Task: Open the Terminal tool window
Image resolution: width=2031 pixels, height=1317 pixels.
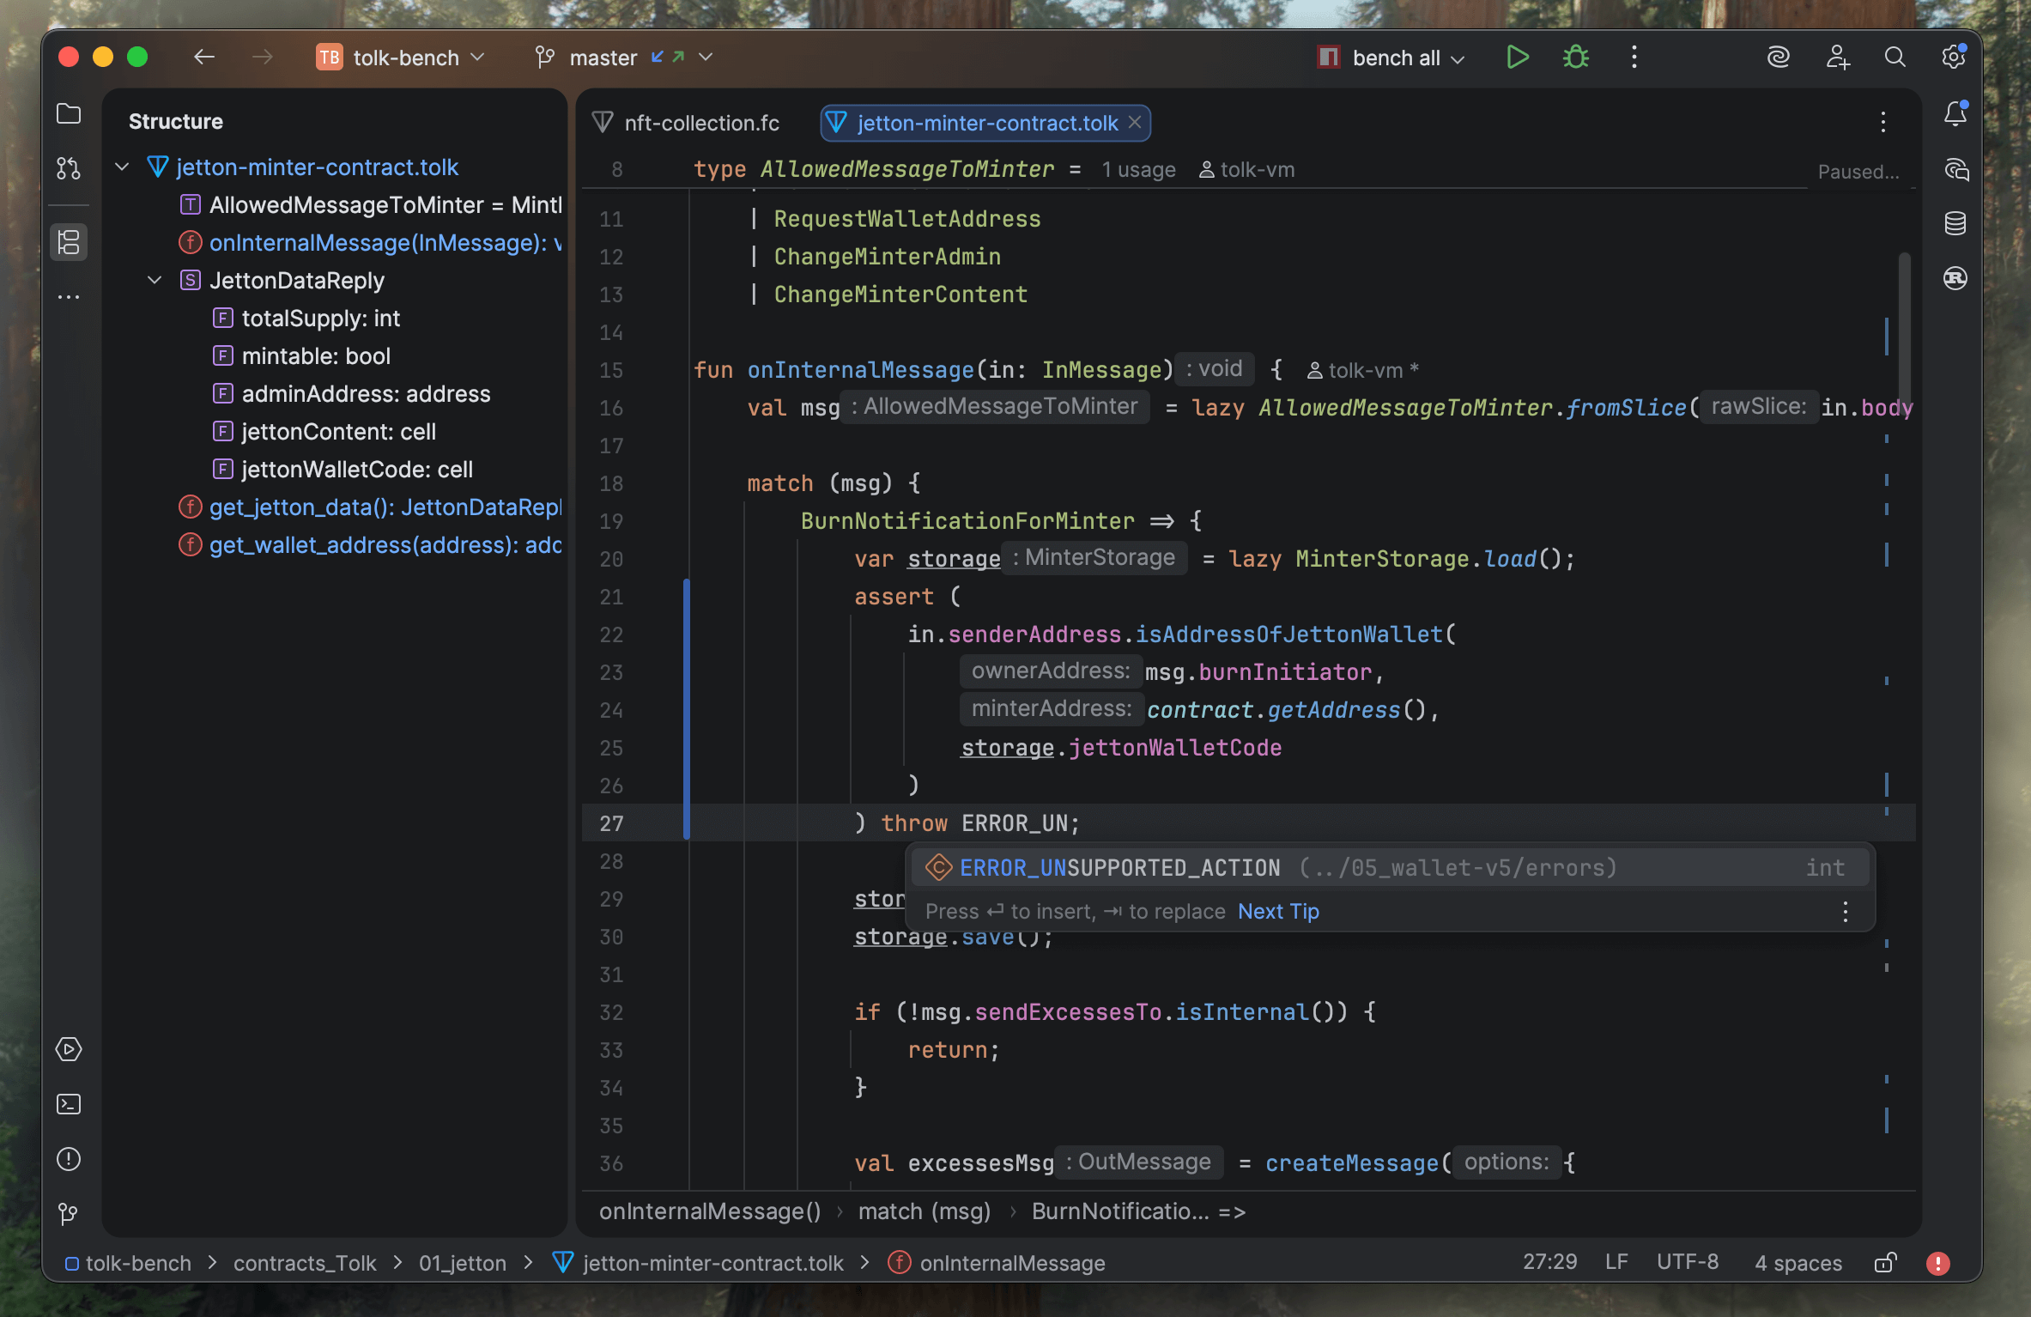Action: point(69,1104)
